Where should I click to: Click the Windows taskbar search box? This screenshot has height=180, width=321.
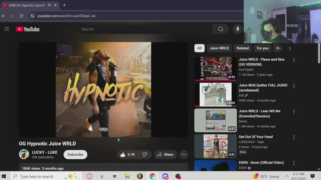pos(47,176)
